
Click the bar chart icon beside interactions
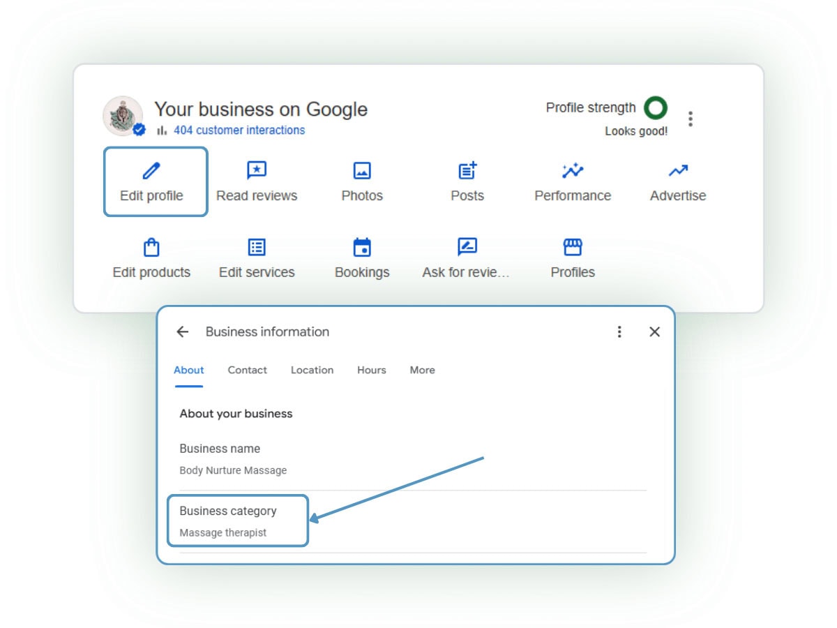tap(162, 130)
